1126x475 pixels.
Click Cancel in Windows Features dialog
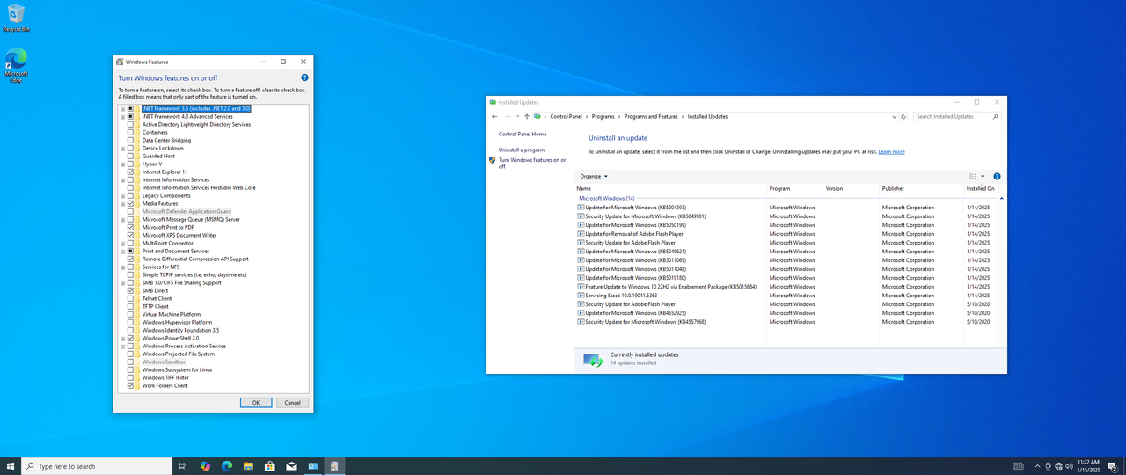point(292,402)
